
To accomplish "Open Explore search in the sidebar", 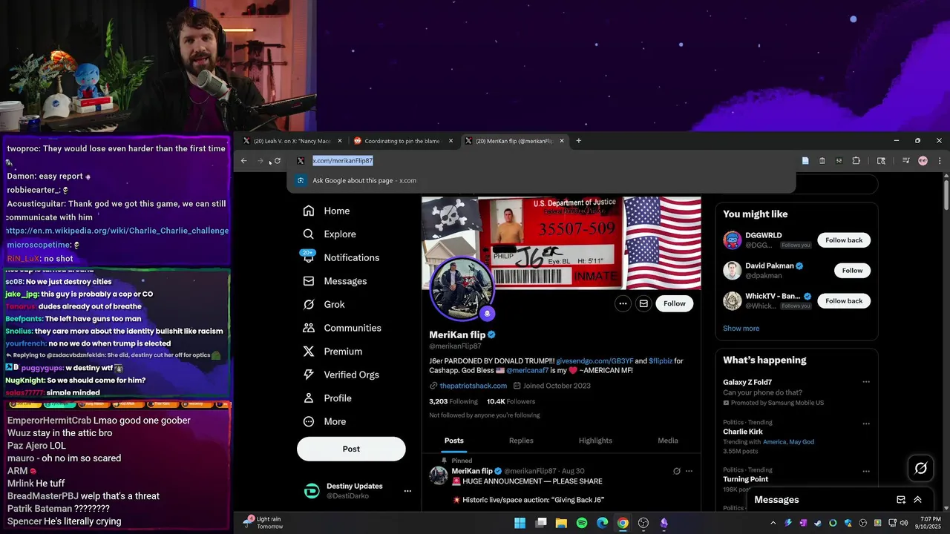I will (330, 234).
